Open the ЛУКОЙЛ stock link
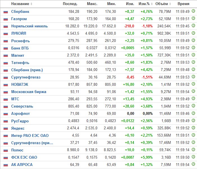Image resolution: width=197 pixels, height=169 pixels. (19, 34)
